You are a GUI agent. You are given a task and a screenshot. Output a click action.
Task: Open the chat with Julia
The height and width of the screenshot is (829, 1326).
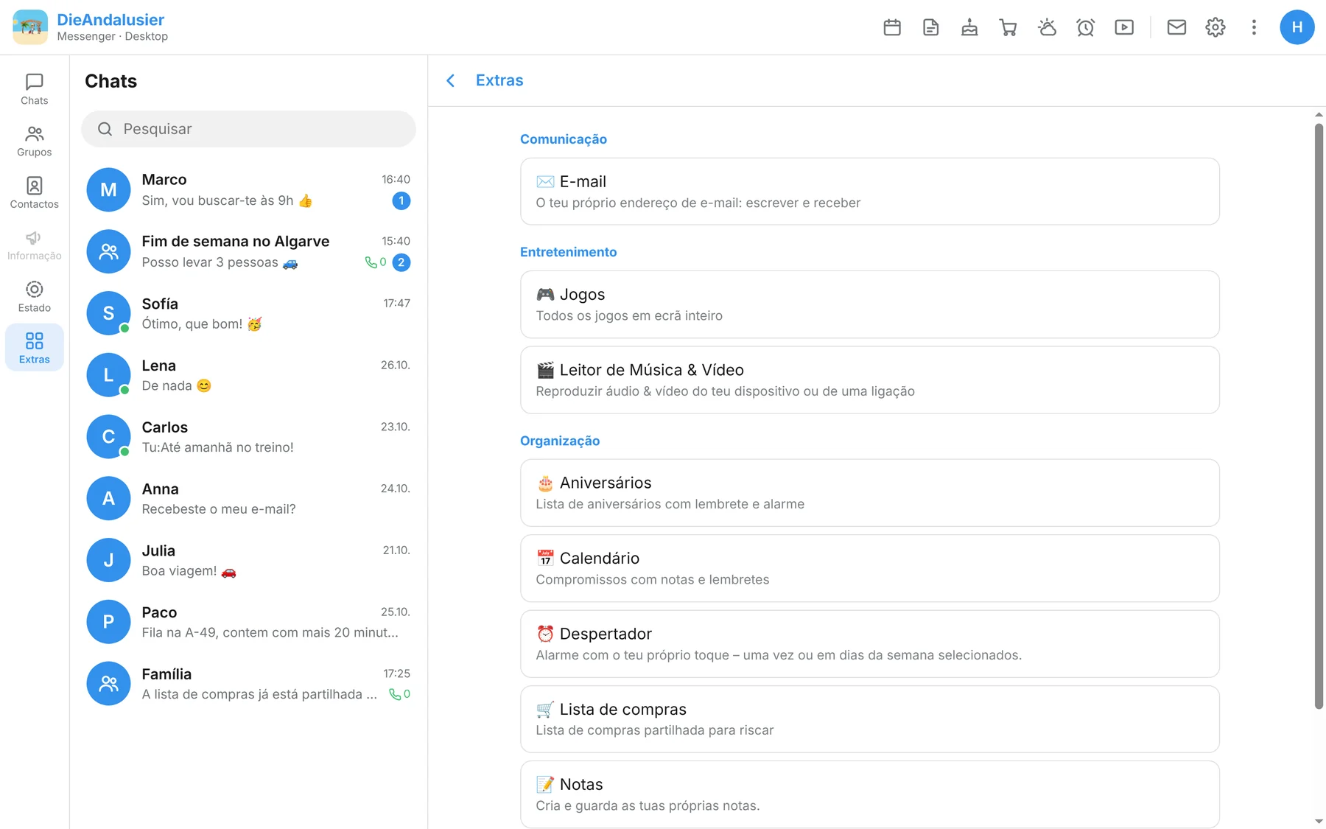pos(248,560)
